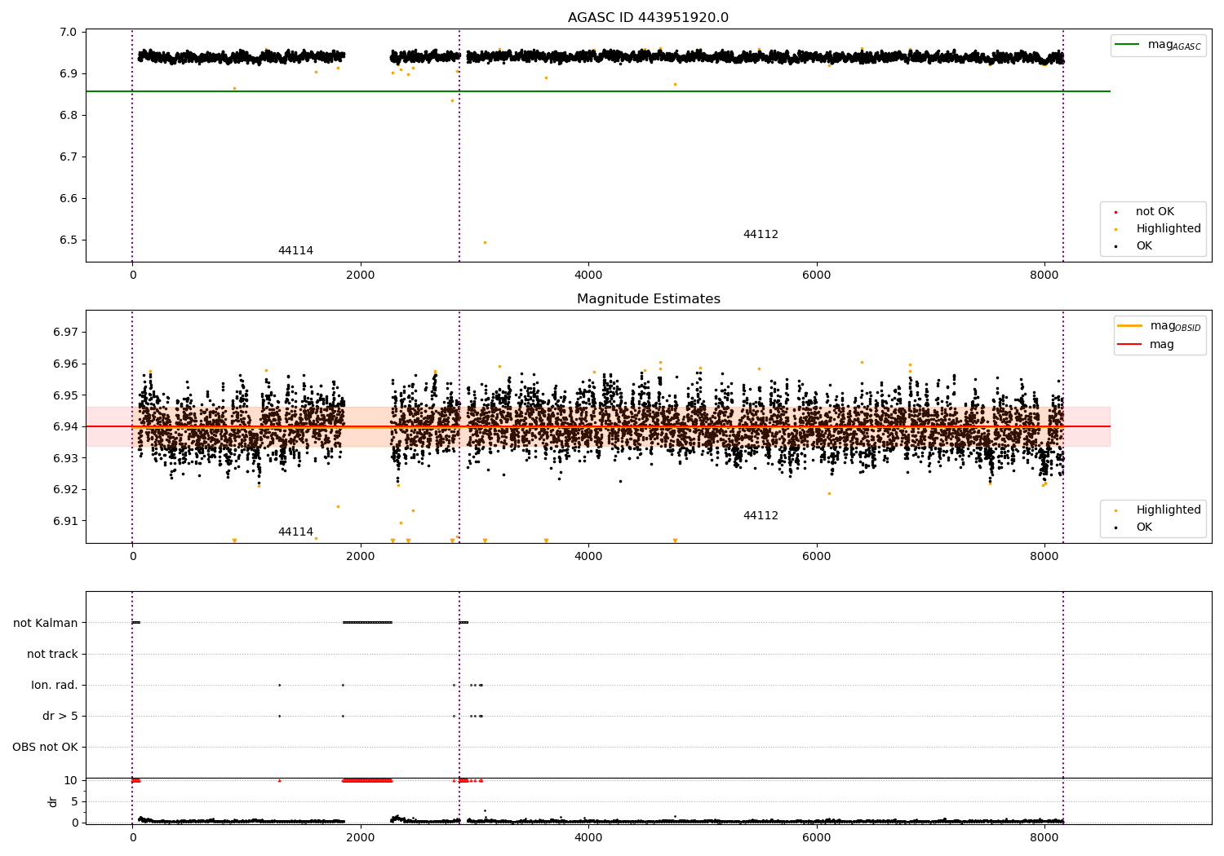Click the 'dr > 5' axis label
The height and width of the screenshot is (856, 1224).
[x=60, y=716]
